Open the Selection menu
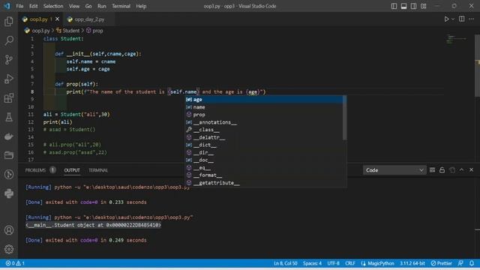The image size is (480, 270). pos(53,6)
